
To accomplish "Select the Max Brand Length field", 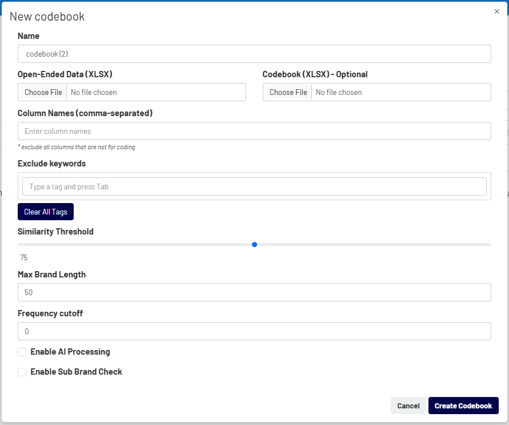I will tap(254, 292).
